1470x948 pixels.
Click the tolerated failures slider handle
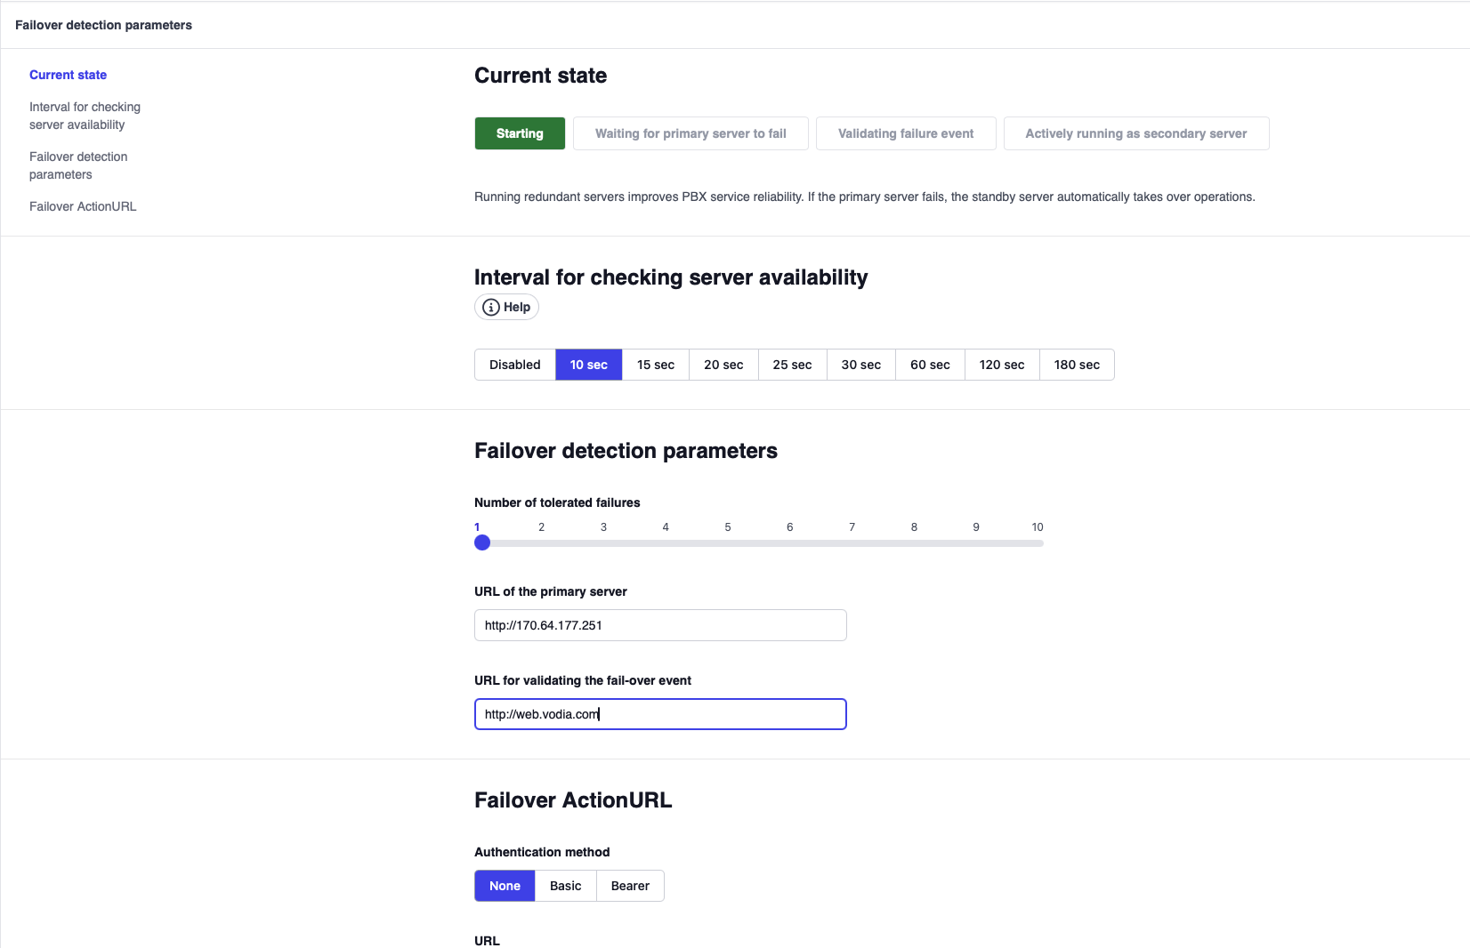482,542
